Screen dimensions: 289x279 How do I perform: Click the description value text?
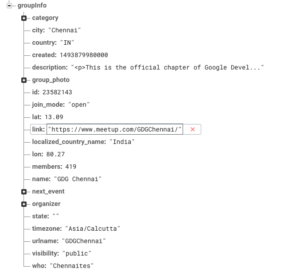[168, 67]
